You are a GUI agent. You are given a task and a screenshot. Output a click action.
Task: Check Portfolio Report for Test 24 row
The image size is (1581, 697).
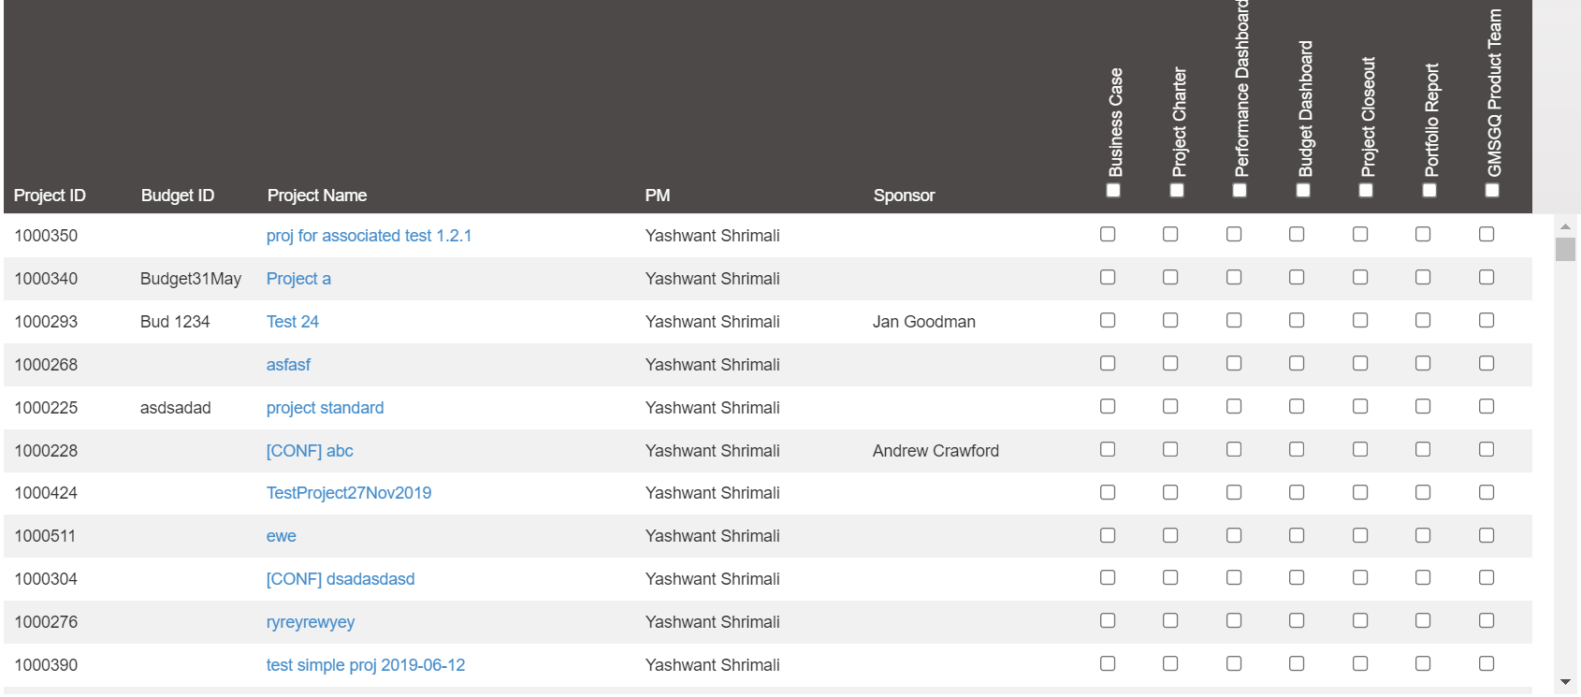[1423, 321]
